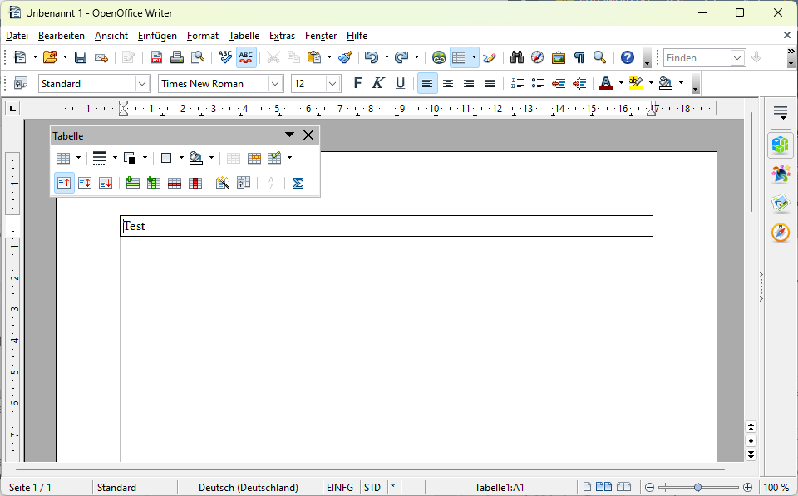798x496 pixels.
Task: Save the document with the floppy disk icon
Action: [x=81, y=57]
